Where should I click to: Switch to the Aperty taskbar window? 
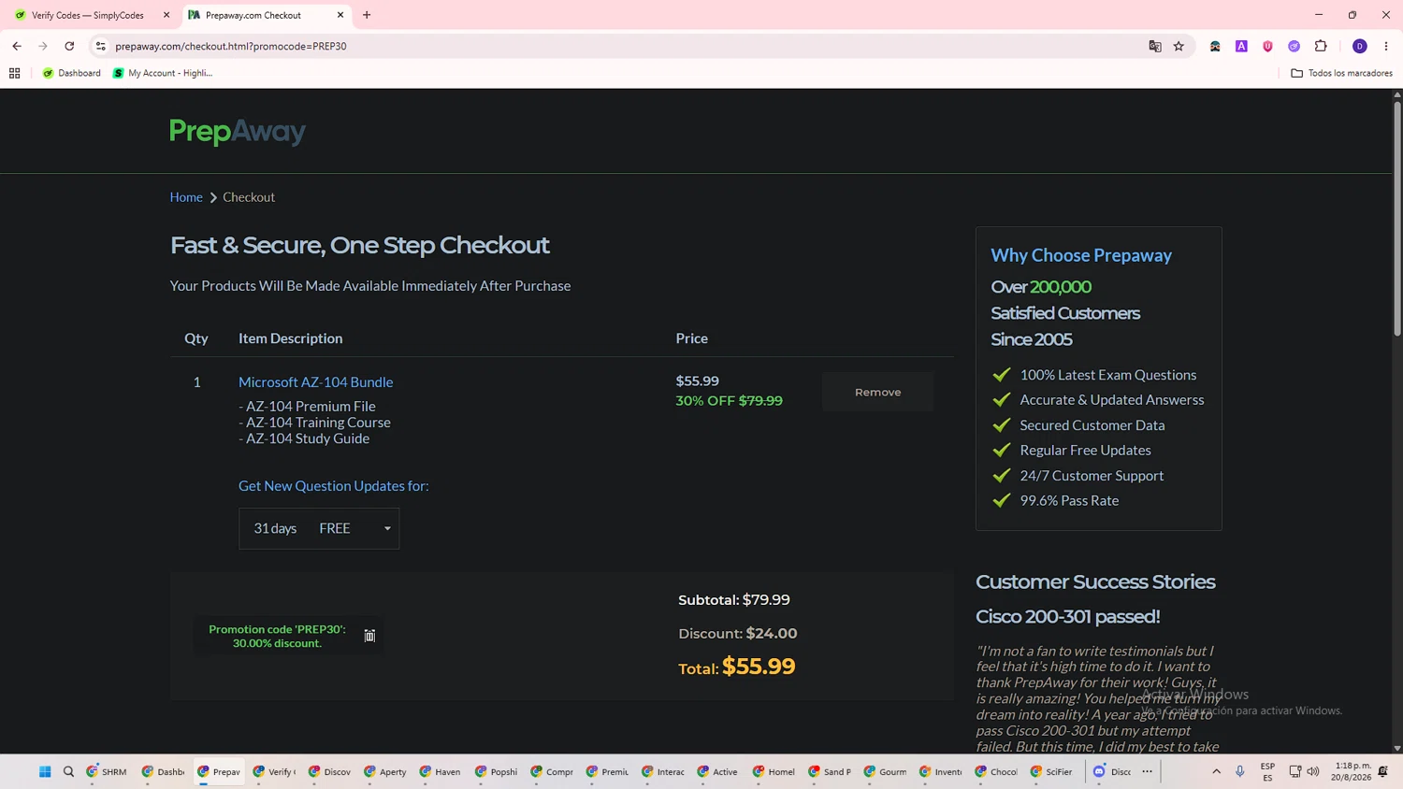(385, 771)
